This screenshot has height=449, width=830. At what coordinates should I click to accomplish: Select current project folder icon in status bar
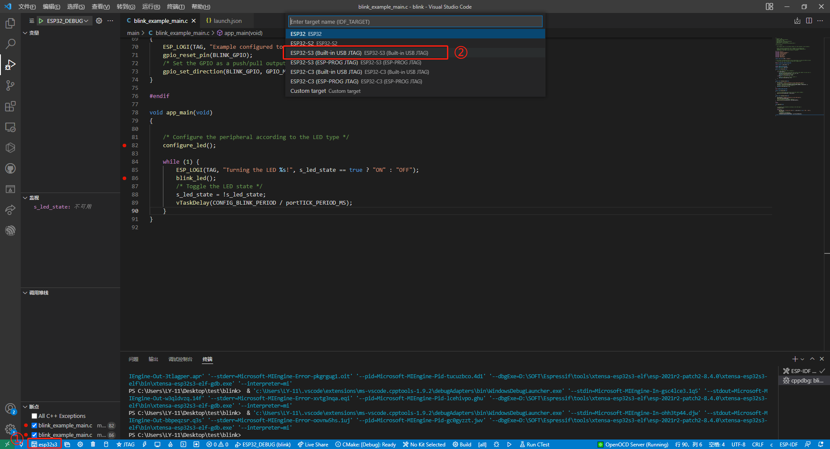coord(67,444)
